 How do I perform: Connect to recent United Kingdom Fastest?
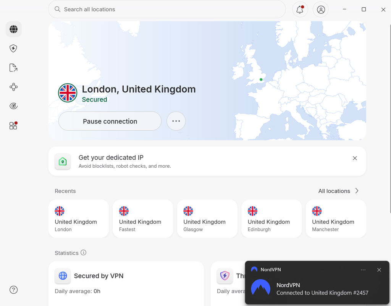[x=143, y=219]
